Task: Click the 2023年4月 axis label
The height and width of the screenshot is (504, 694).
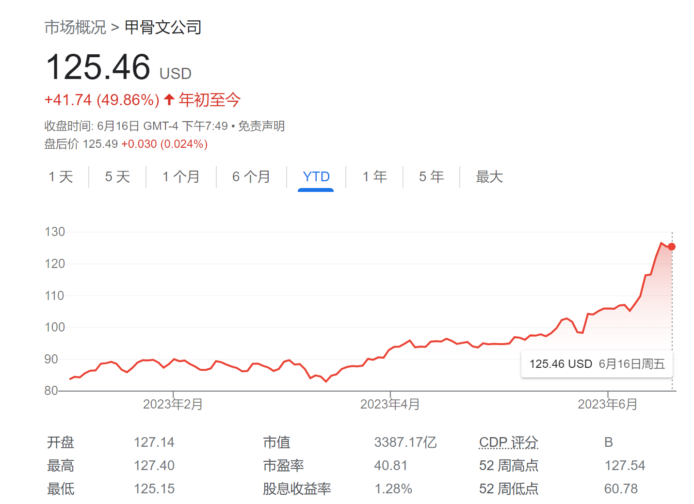Action: 390,404
